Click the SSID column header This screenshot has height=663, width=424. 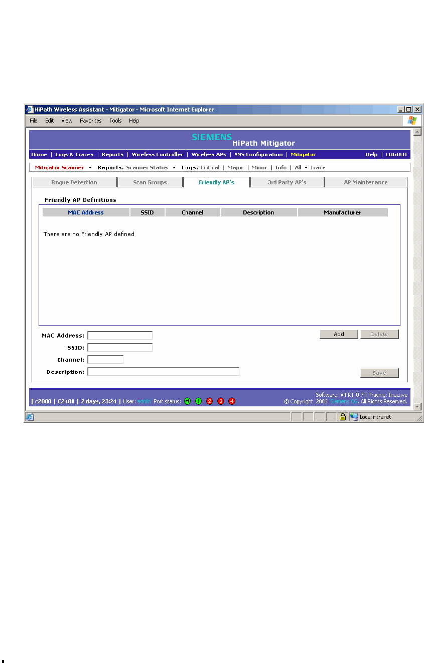(147, 212)
